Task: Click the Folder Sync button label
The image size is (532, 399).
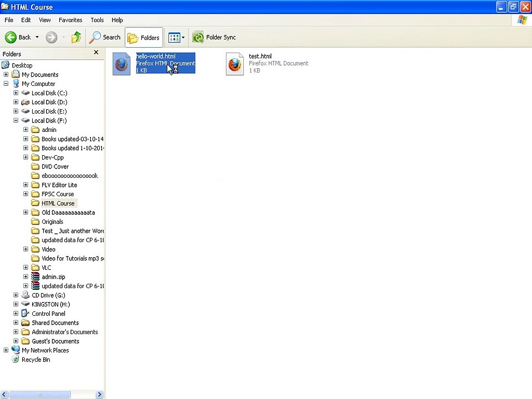Action: pos(221,37)
